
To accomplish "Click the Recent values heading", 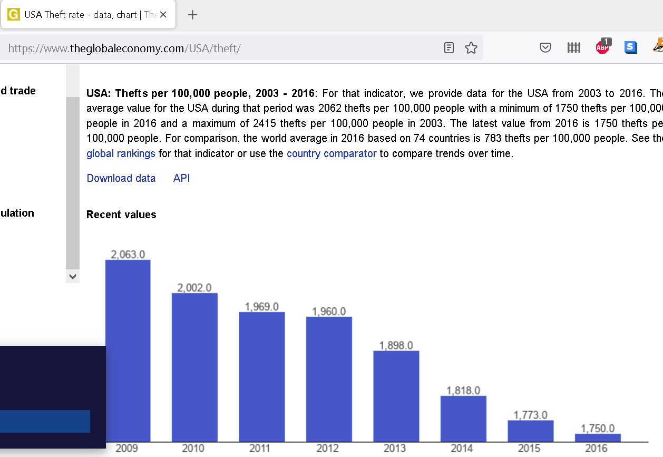I will [x=121, y=215].
